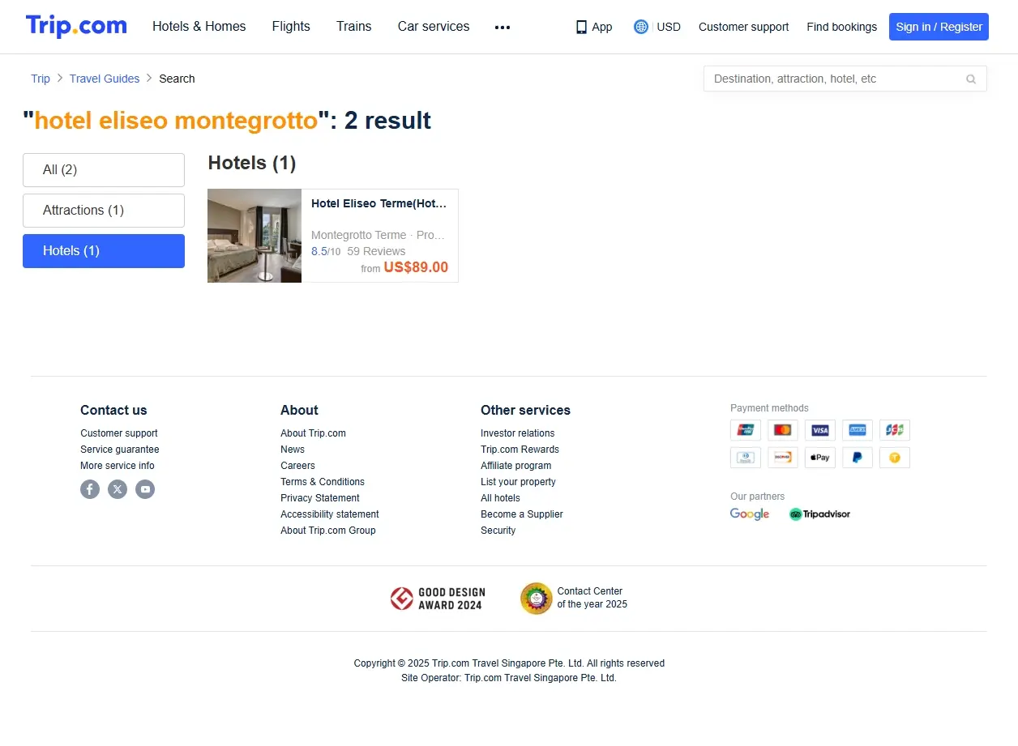Image resolution: width=1018 pixels, height=746 pixels.
Task: Open Trip.com Rewards link
Action: pos(520,450)
